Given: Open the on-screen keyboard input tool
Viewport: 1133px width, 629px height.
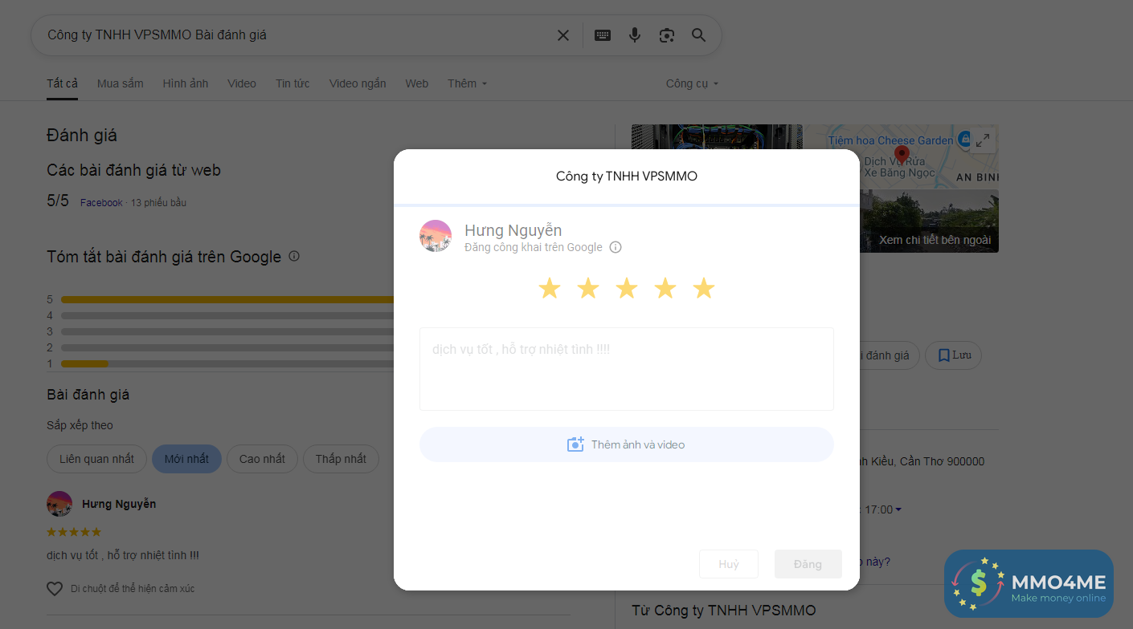Looking at the screenshot, I should (603, 35).
